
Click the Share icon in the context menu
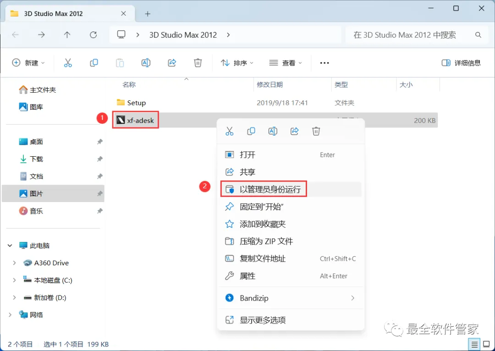click(295, 131)
